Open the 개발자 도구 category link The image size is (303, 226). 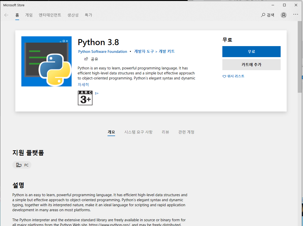click(144, 51)
